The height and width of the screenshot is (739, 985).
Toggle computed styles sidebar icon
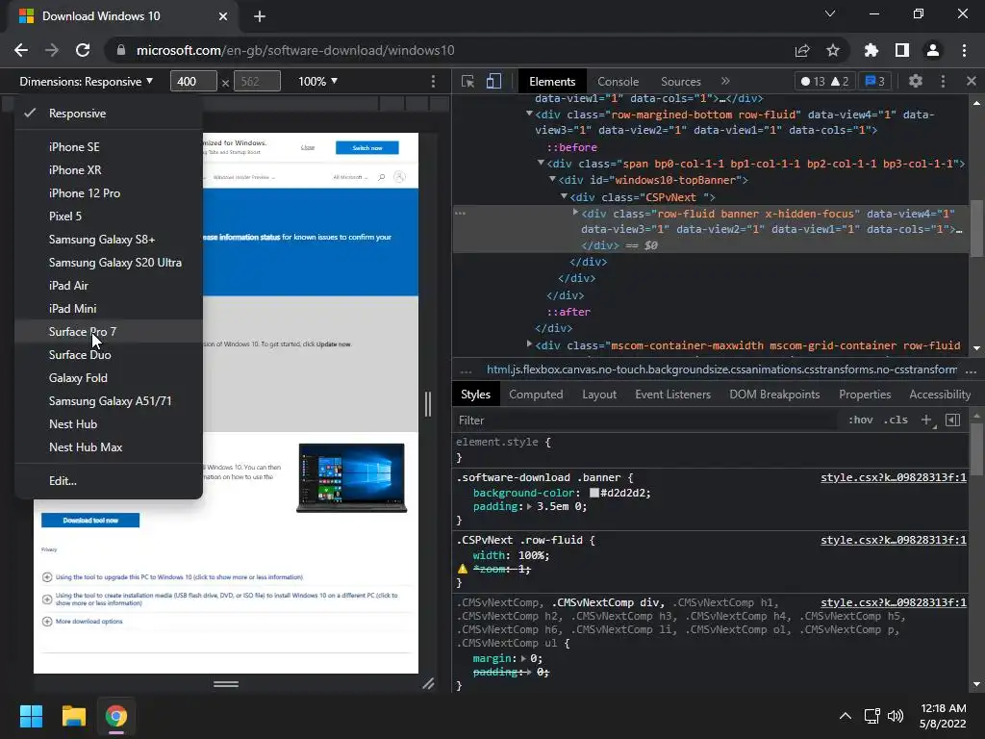point(953,420)
